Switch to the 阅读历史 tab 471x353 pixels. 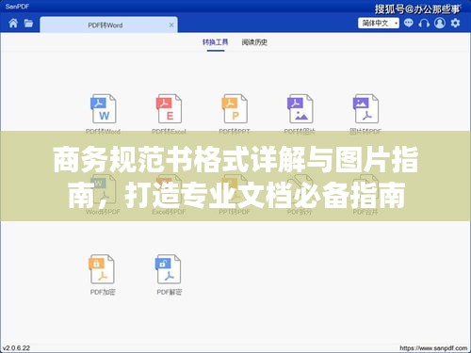(254, 42)
